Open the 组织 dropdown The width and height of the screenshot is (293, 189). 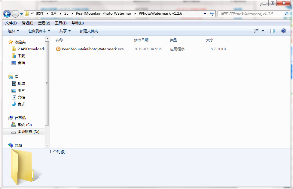pos(13,31)
